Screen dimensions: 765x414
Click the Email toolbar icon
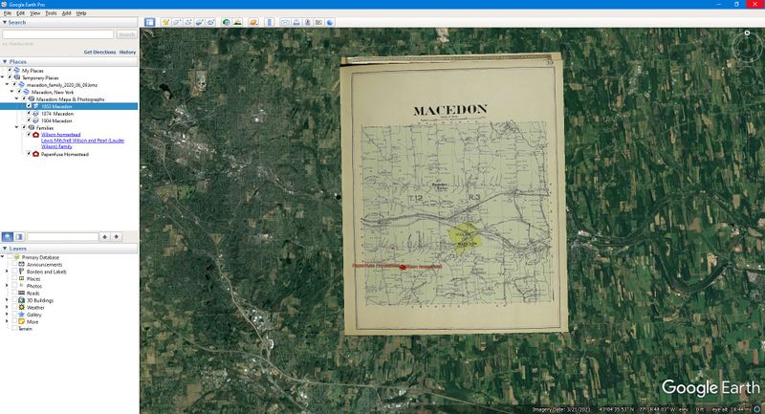(285, 21)
